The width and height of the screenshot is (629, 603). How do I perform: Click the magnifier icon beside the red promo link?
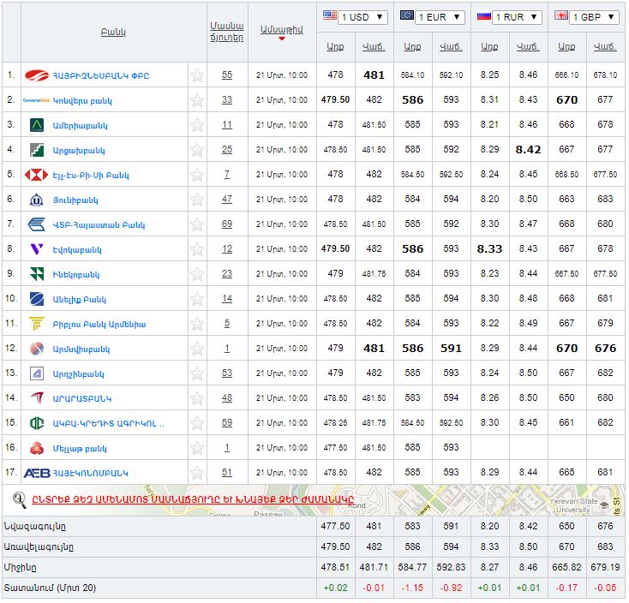click(x=19, y=499)
